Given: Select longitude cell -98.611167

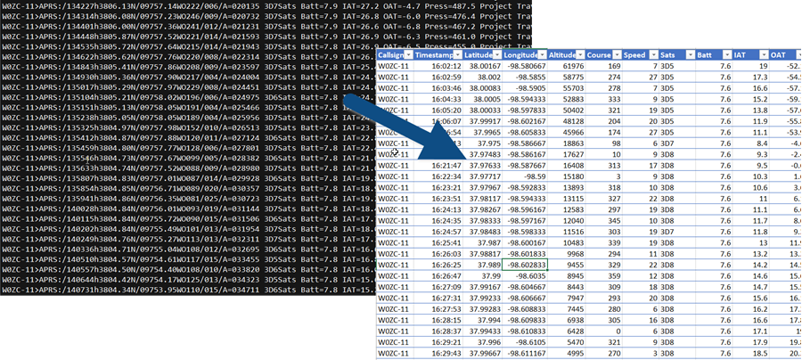Looking at the screenshot, I should pyautogui.click(x=524, y=353).
